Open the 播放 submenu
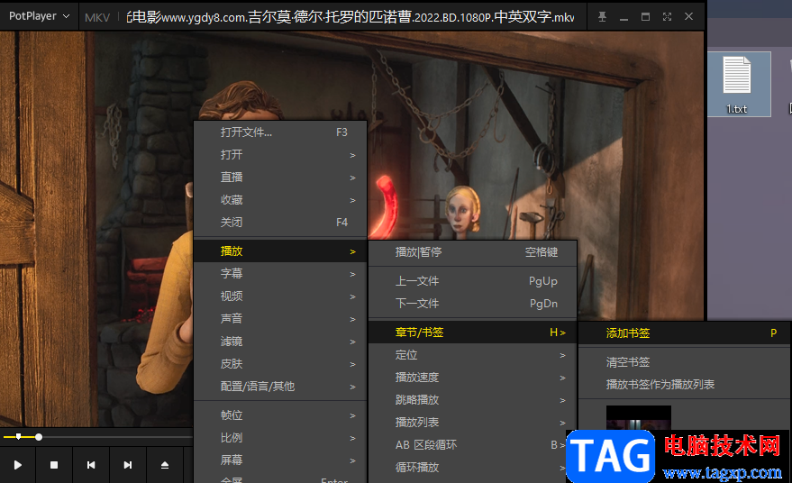The width and height of the screenshot is (792, 483). click(280, 251)
